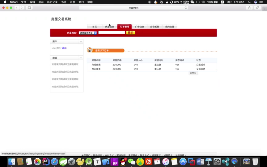The image size is (267, 167).
Task: Go back with Safari's back arrow
Action: point(17,8)
